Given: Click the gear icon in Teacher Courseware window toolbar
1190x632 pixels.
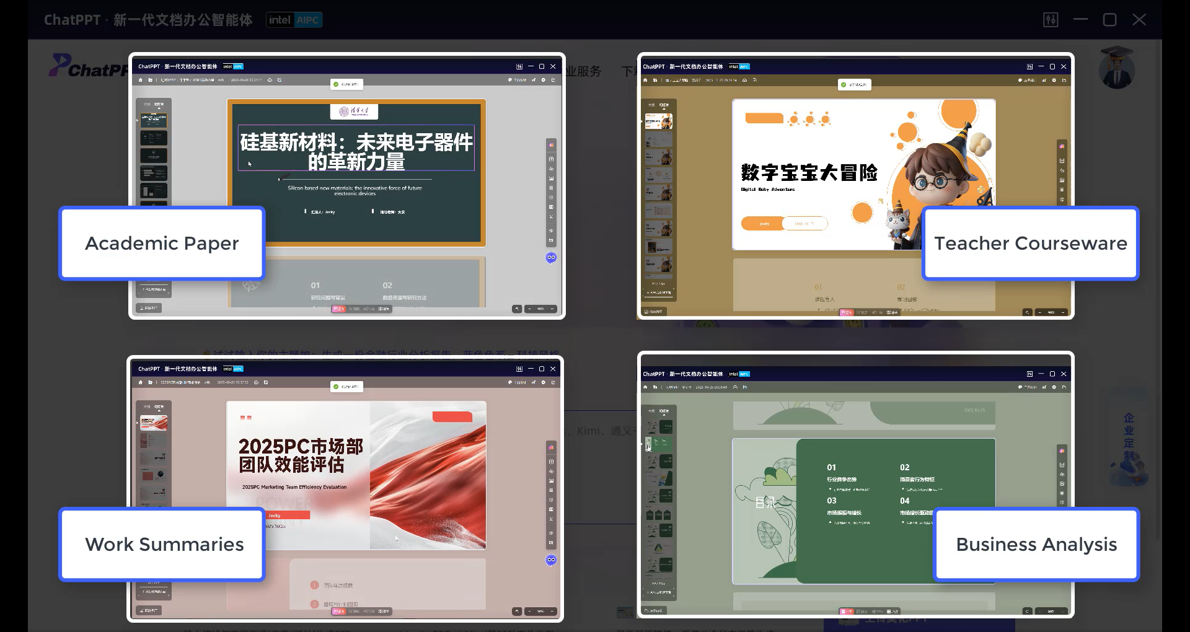Looking at the screenshot, I should pyautogui.click(x=1054, y=80).
